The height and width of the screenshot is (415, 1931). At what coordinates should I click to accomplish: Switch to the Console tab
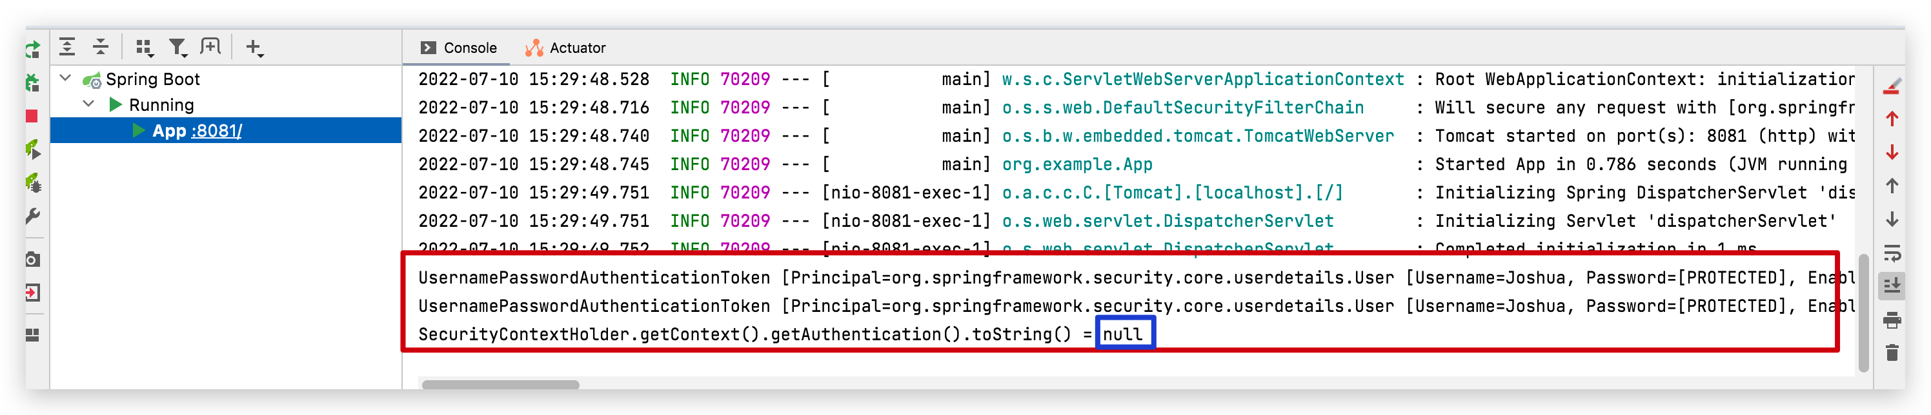(x=459, y=48)
